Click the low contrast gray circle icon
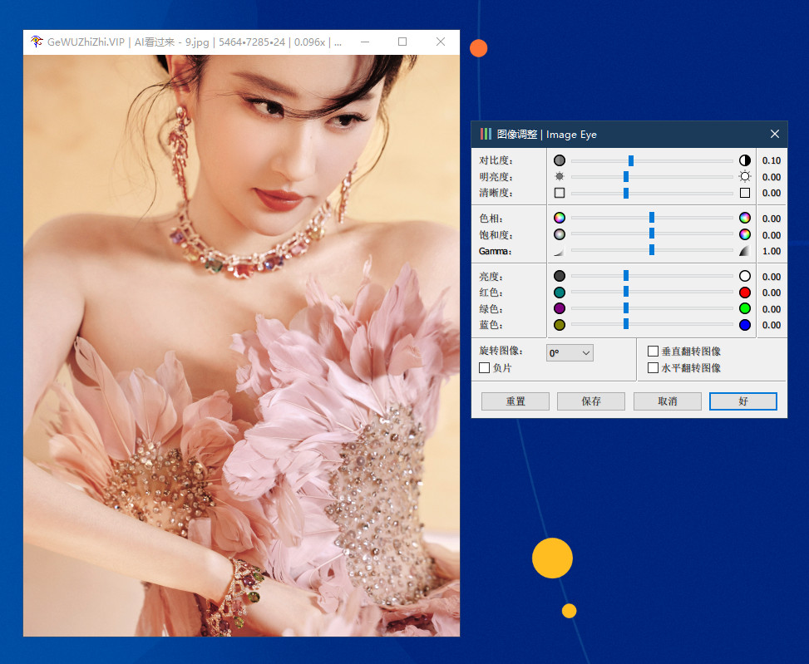This screenshot has height=664, width=809. [560, 160]
